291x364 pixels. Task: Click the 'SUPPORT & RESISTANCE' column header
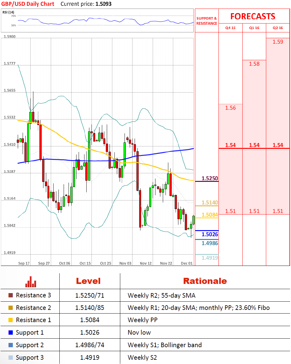click(x=207, y=21)
